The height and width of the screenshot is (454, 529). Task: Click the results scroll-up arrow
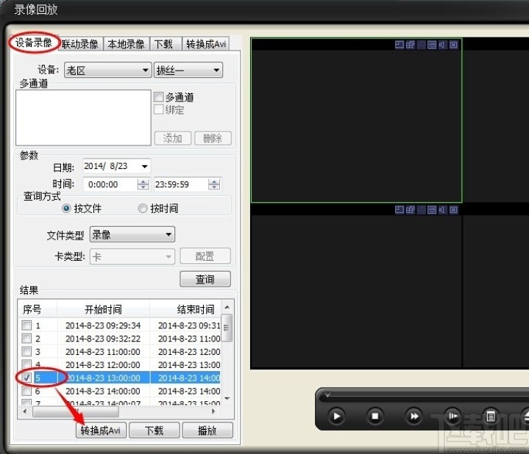(227, 307)
